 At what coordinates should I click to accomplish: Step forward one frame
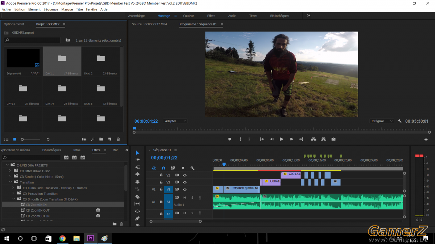tap(291, 139)
